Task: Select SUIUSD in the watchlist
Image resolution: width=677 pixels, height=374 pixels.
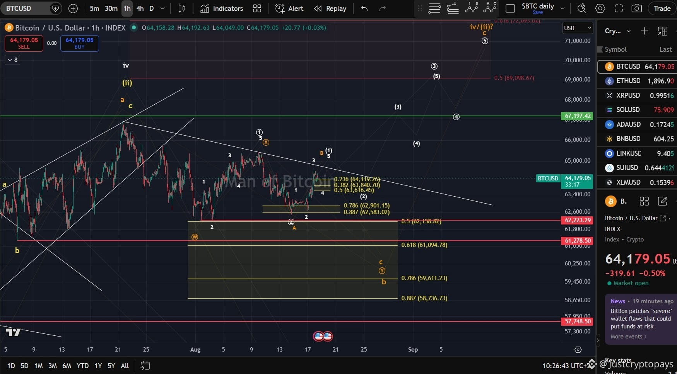Action: pyautogui.click(x=637, y=168)
